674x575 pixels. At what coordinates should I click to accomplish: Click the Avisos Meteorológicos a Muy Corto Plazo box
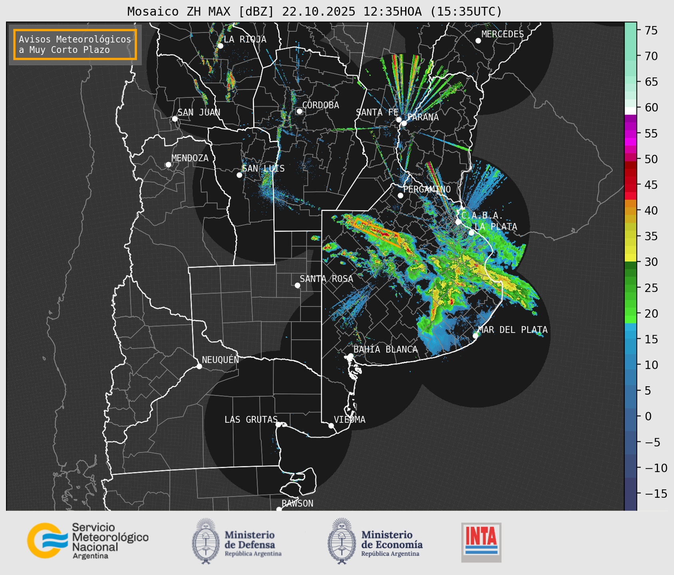point(75,44)
